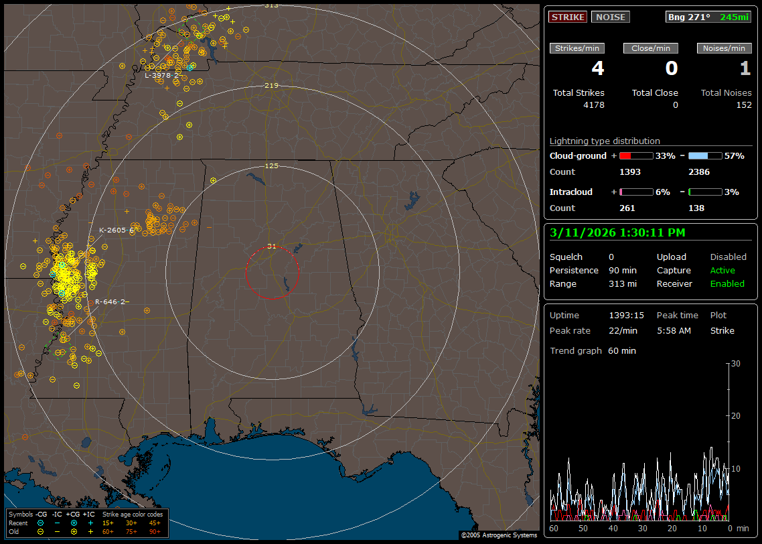The image size is (762, 544).
Task: Click the storm cell label L-3978-2
Action: click(162, 75)
